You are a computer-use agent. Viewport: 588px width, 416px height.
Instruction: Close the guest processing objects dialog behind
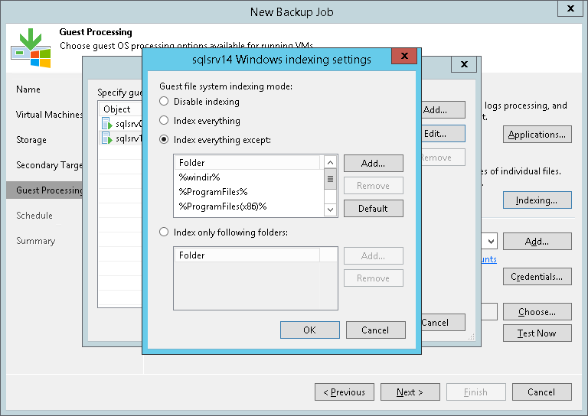pos(464,64)
